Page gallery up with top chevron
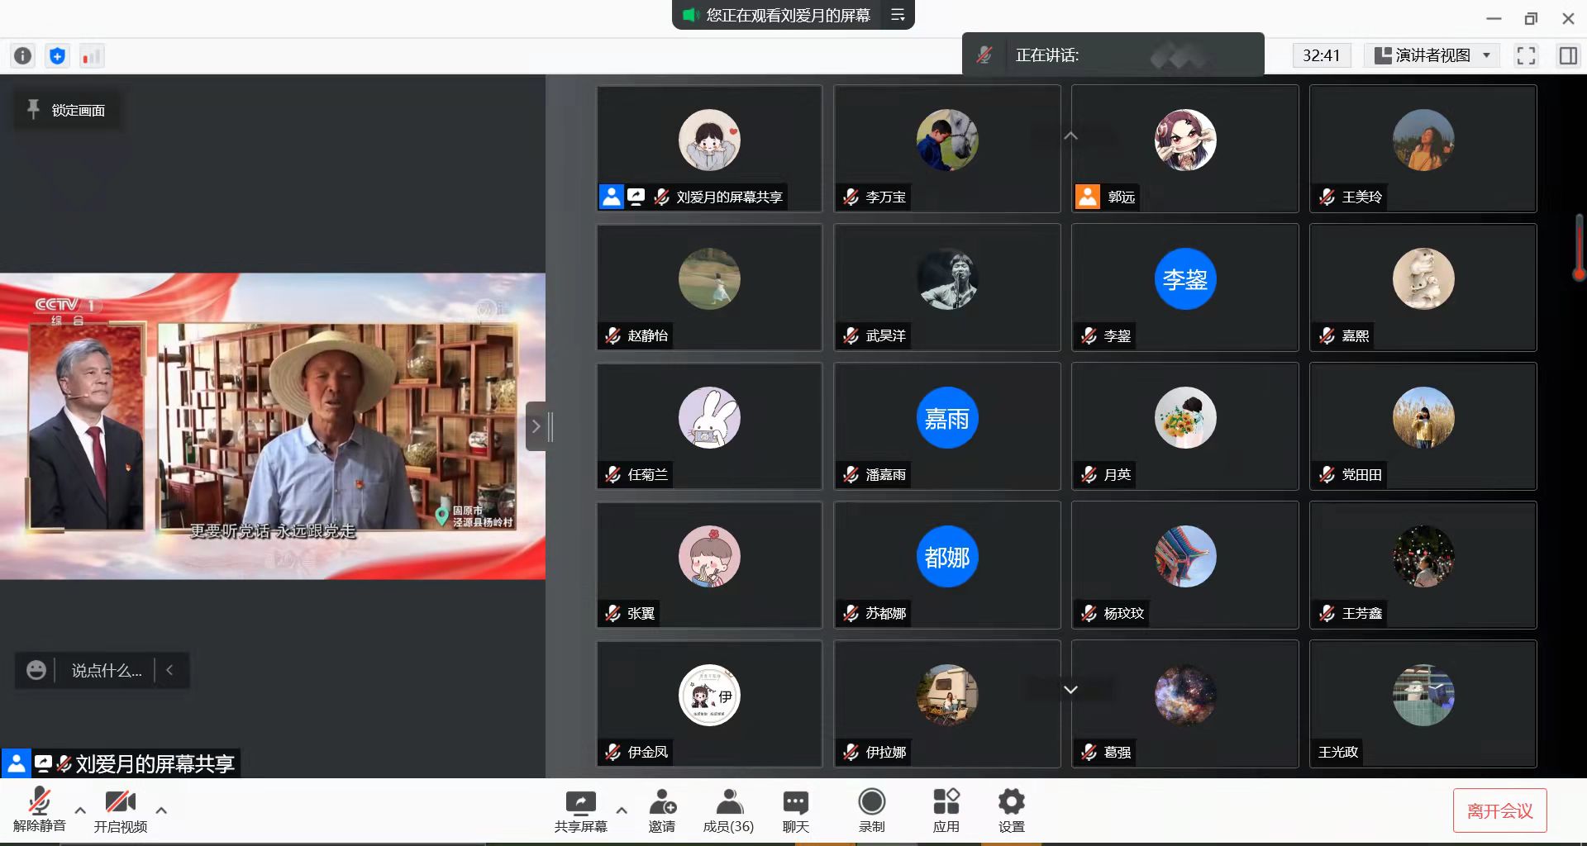The image size is (1587, 846). 1070,135
